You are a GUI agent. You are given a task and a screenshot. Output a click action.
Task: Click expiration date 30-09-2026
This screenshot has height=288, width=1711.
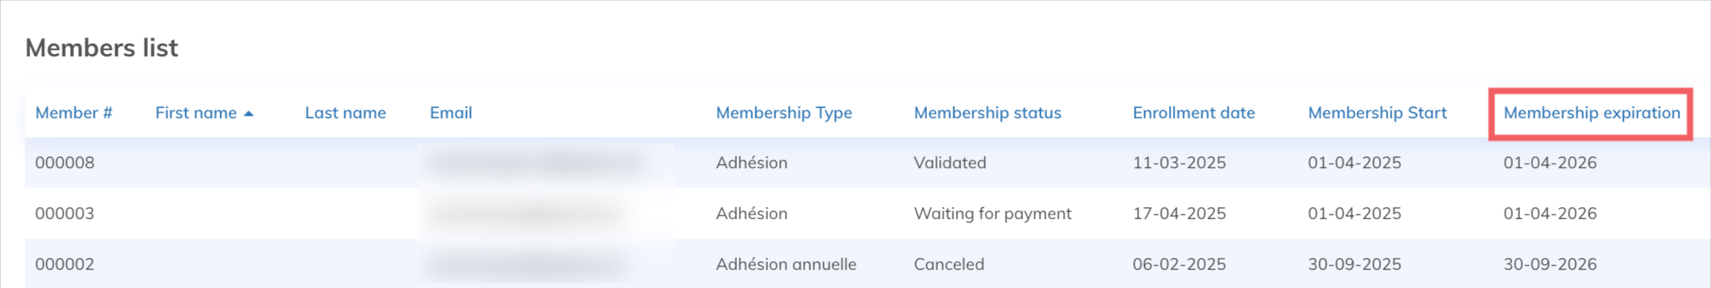(x=1550, y=264)
